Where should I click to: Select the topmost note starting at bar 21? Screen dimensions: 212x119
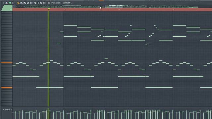point(70,25)
